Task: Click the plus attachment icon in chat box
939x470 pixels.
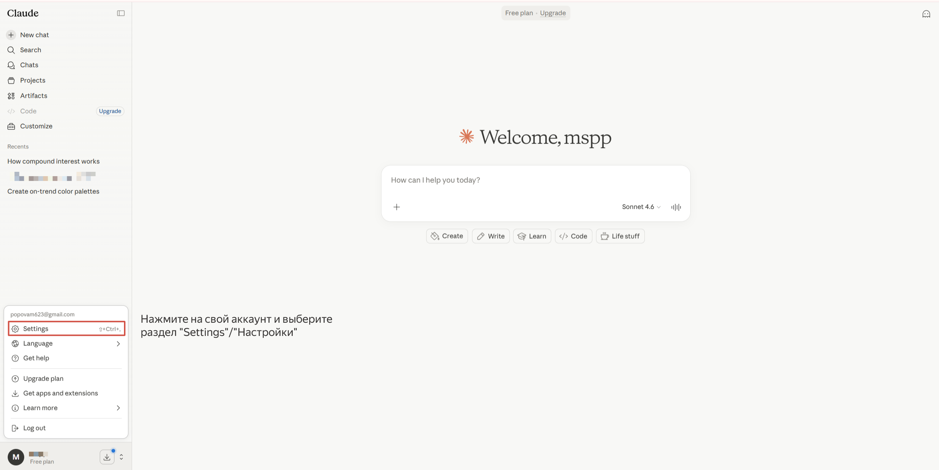Action: (397, 207)
